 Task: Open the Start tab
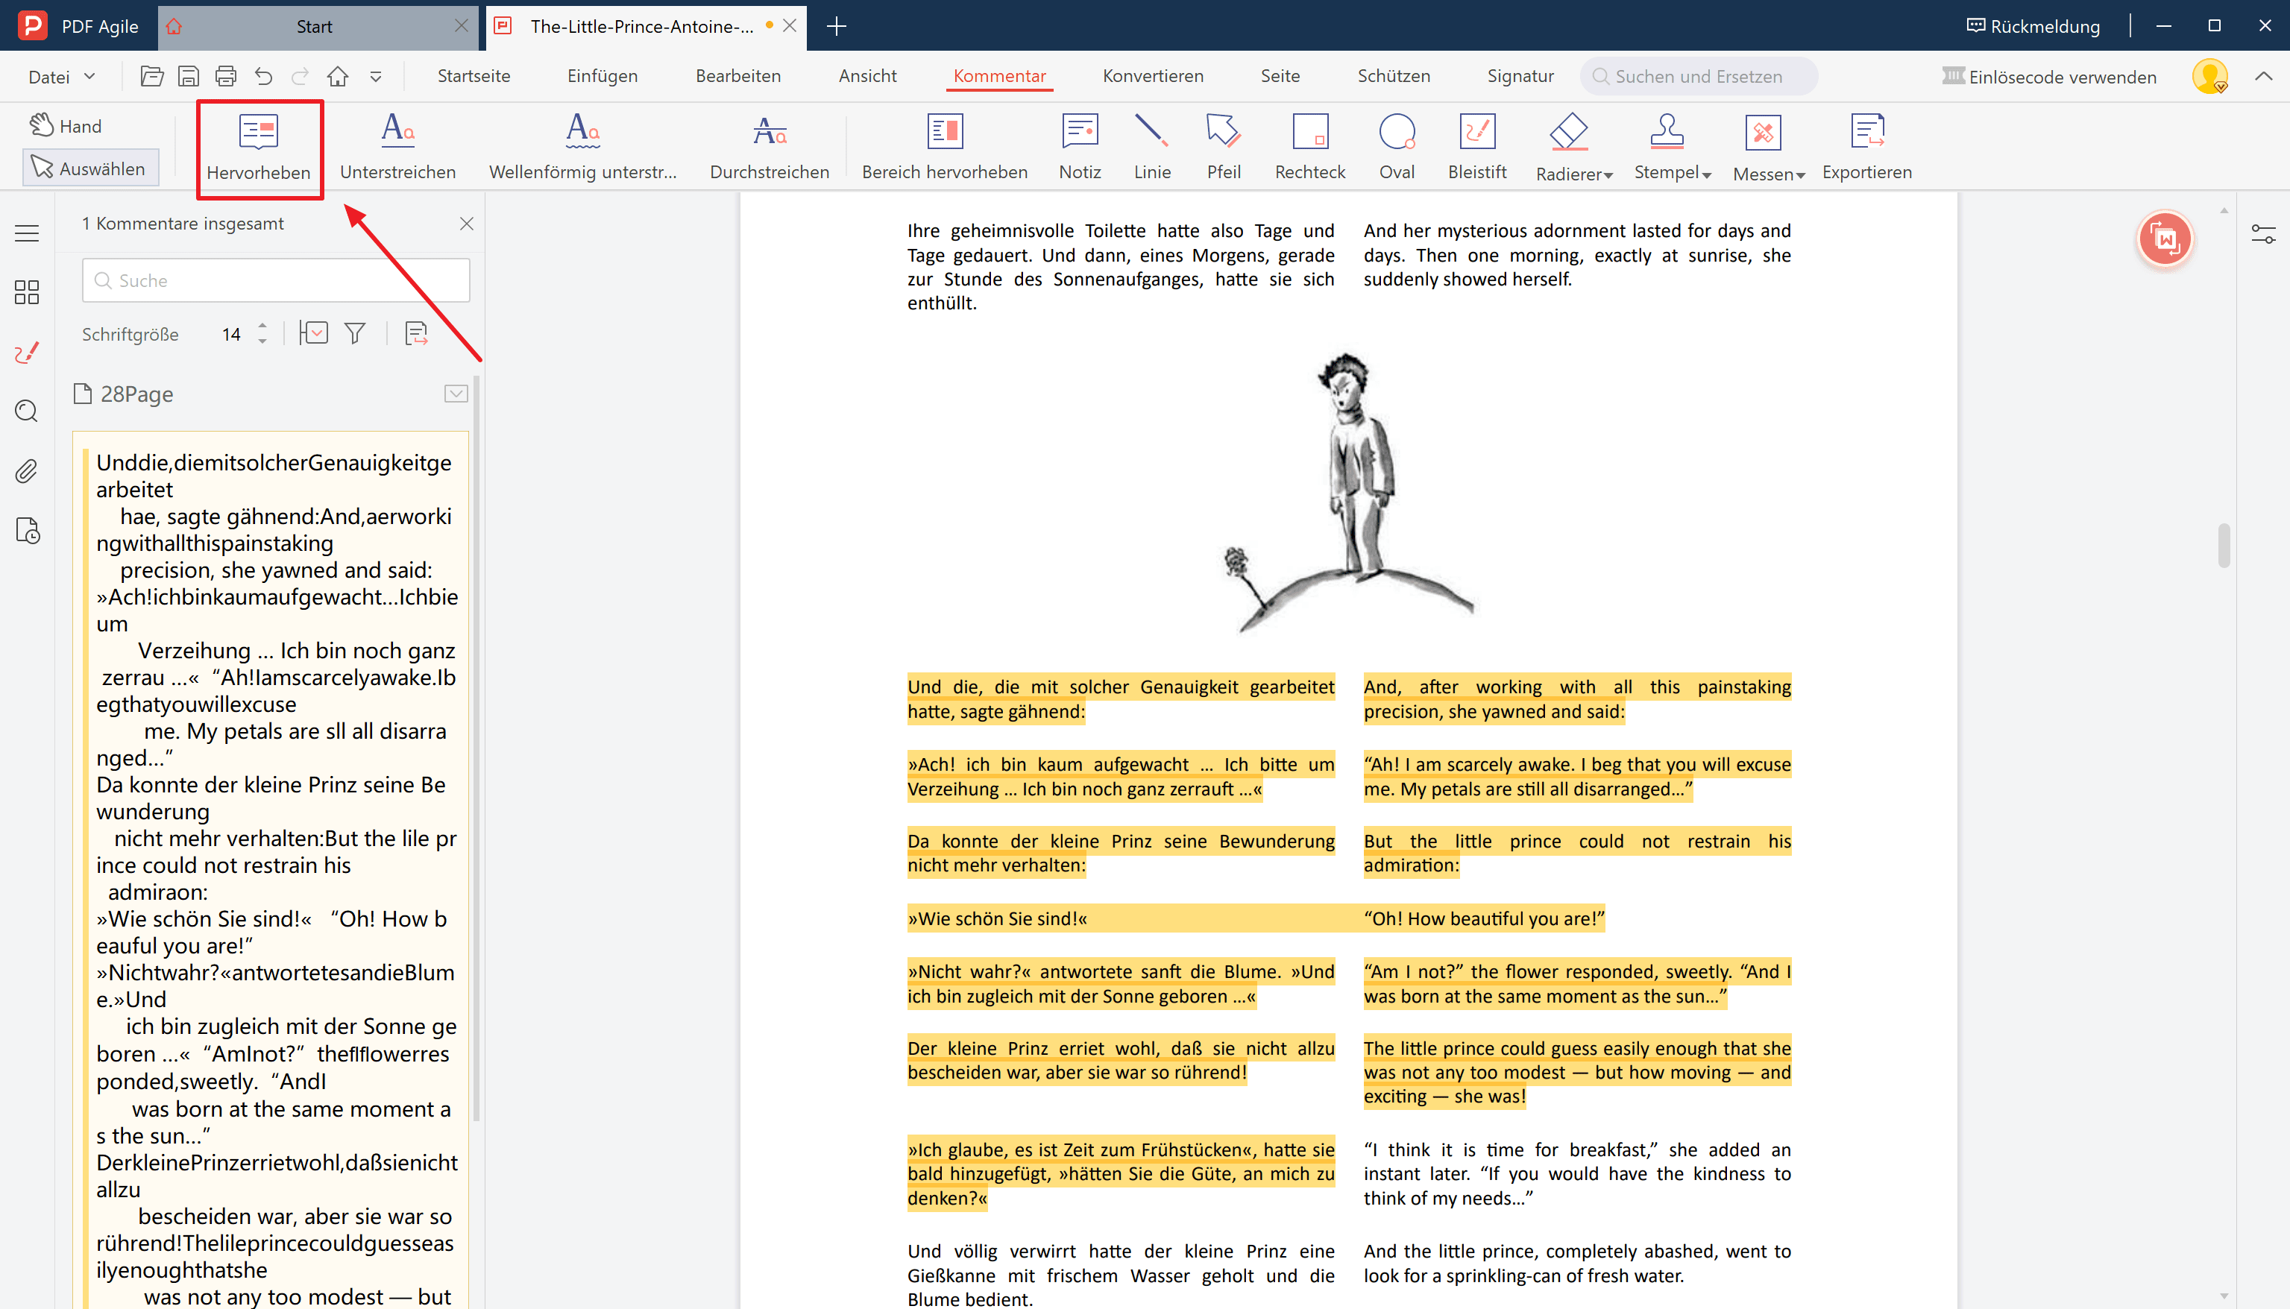tap(316, 26)
